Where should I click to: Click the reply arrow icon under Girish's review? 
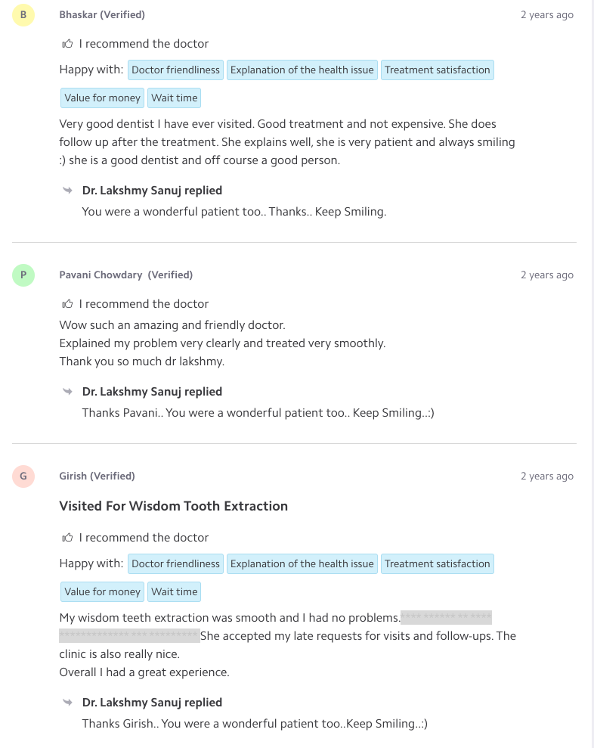[x=68, y=703]
